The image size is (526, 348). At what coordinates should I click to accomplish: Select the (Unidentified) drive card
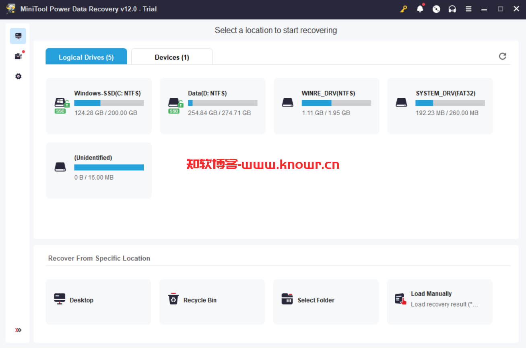[99, 170]
